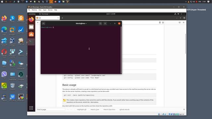Open VirtualBox Machine menu
The width and height of the screenshot is (212, 119).
click(x=34, y=10)
